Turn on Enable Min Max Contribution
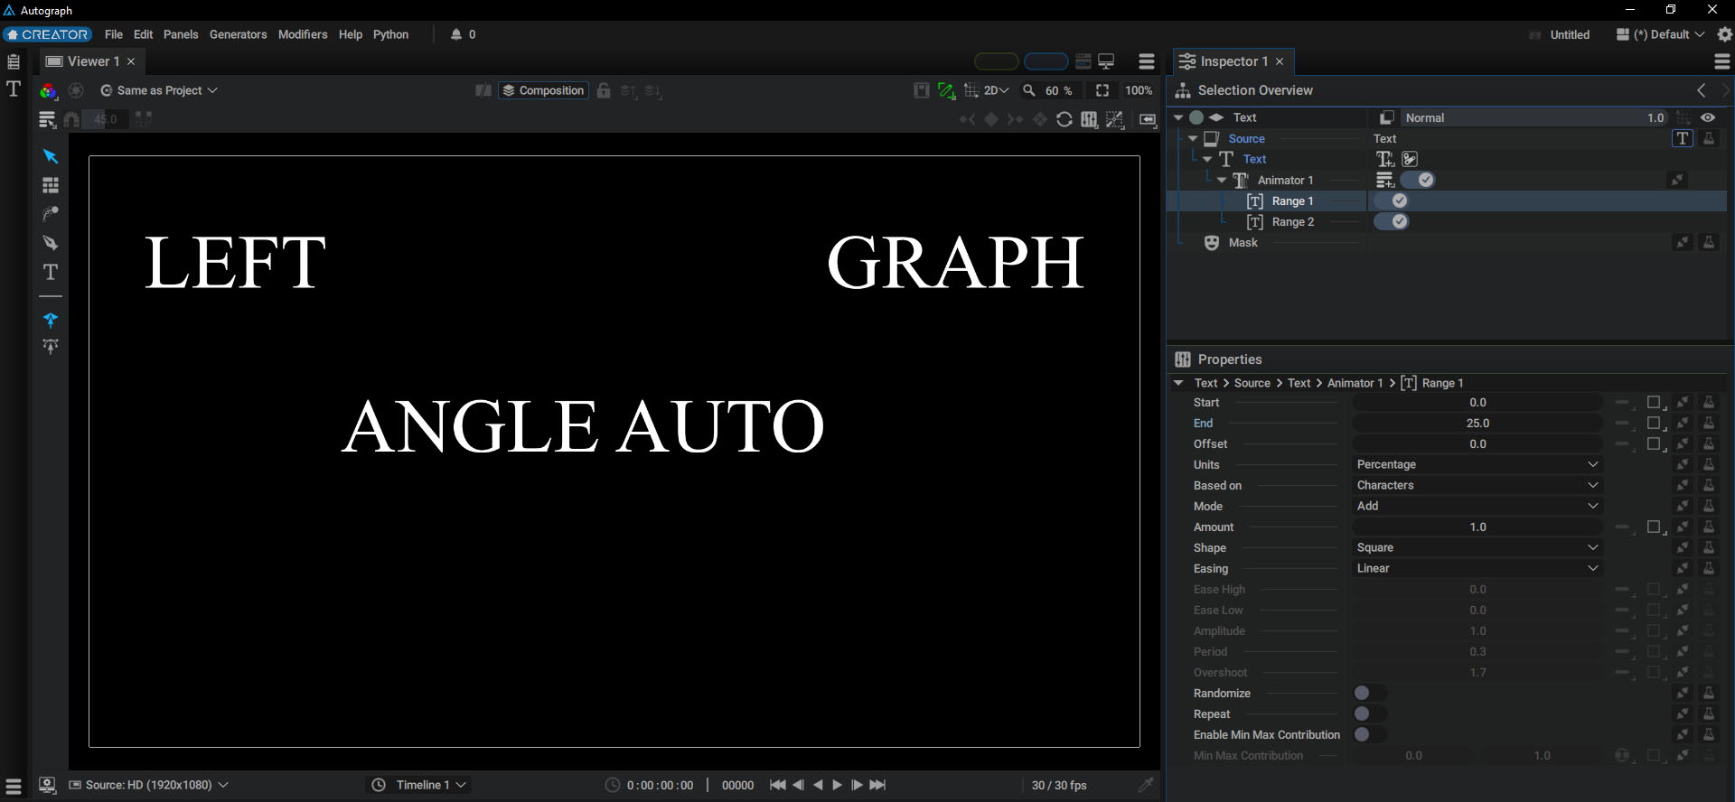The height and width of the screenshot is (802, 1735). tap(1370, 734)
